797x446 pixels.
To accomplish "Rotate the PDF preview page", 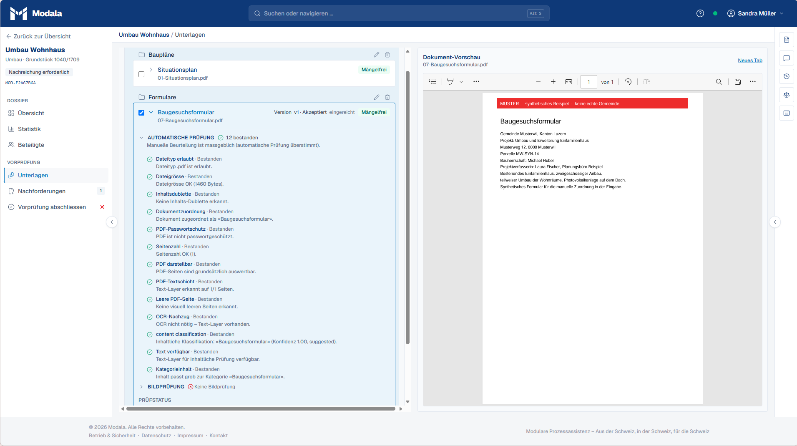I will [628, 82].
